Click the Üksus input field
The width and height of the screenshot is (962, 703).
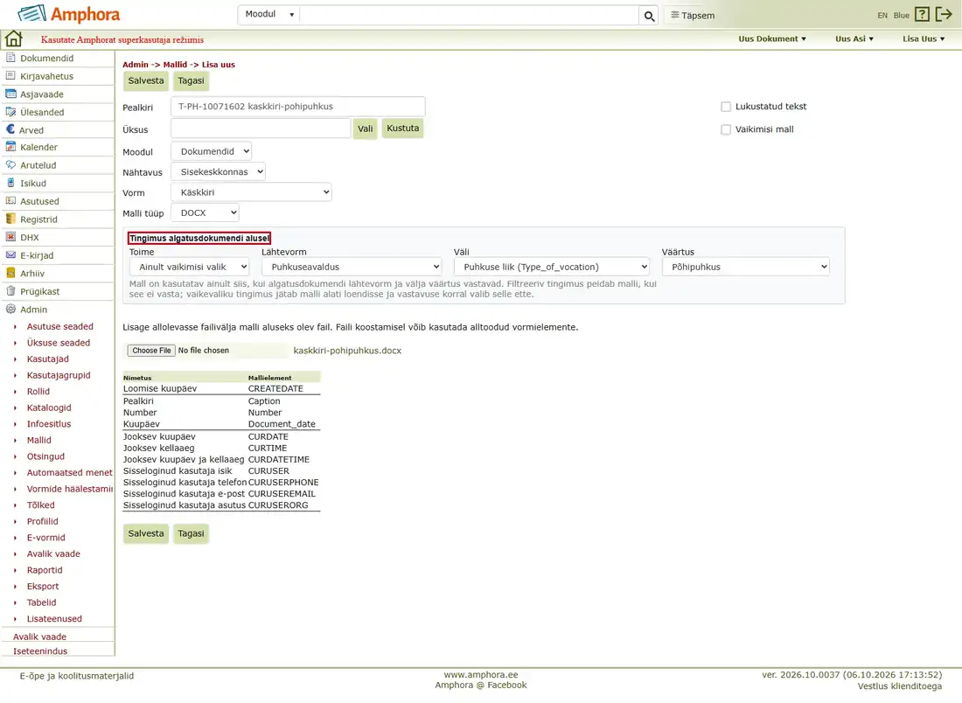tap(261, 129)
